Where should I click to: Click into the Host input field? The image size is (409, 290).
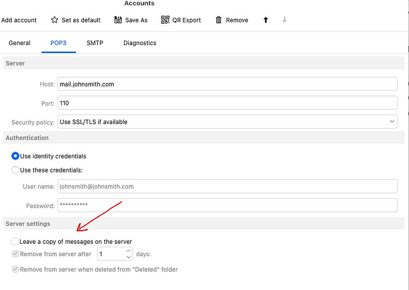(x=227, y=84)
